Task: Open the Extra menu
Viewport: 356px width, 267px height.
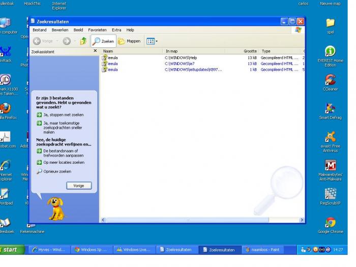Action: tap(116, 30)
